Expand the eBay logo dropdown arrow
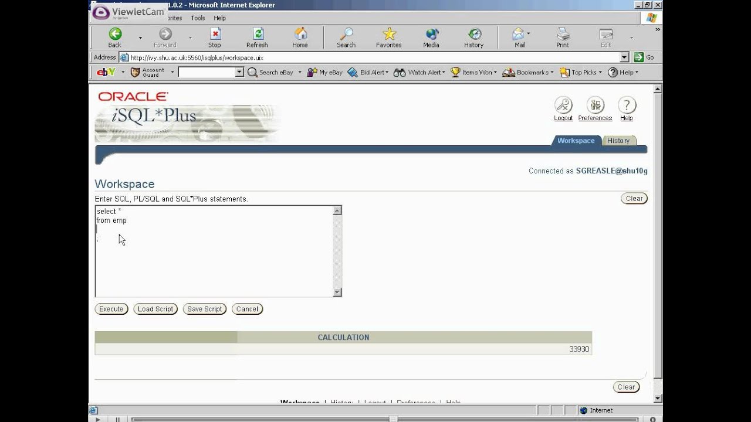 123,72
